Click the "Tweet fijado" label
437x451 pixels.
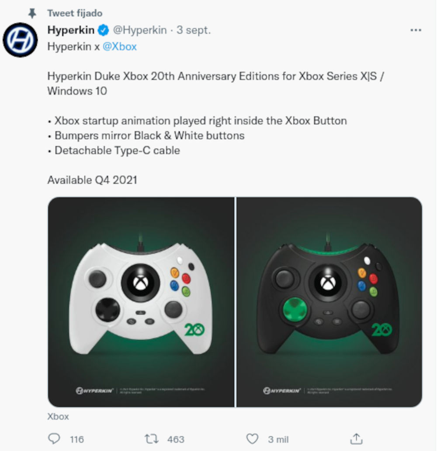(x=75, y=14)
